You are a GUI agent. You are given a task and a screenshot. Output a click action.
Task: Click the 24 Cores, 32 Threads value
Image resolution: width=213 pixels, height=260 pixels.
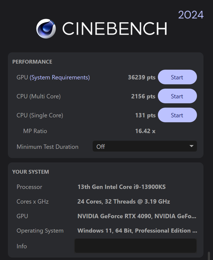[124, 202]
